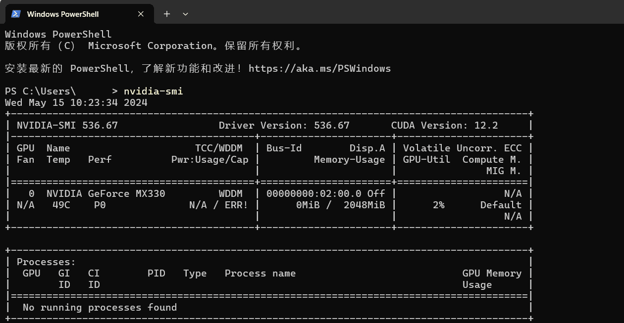This screenshot has width=624, height=323.
Task: Click the Driver Version 536.67 text
Action: [284, 126]
